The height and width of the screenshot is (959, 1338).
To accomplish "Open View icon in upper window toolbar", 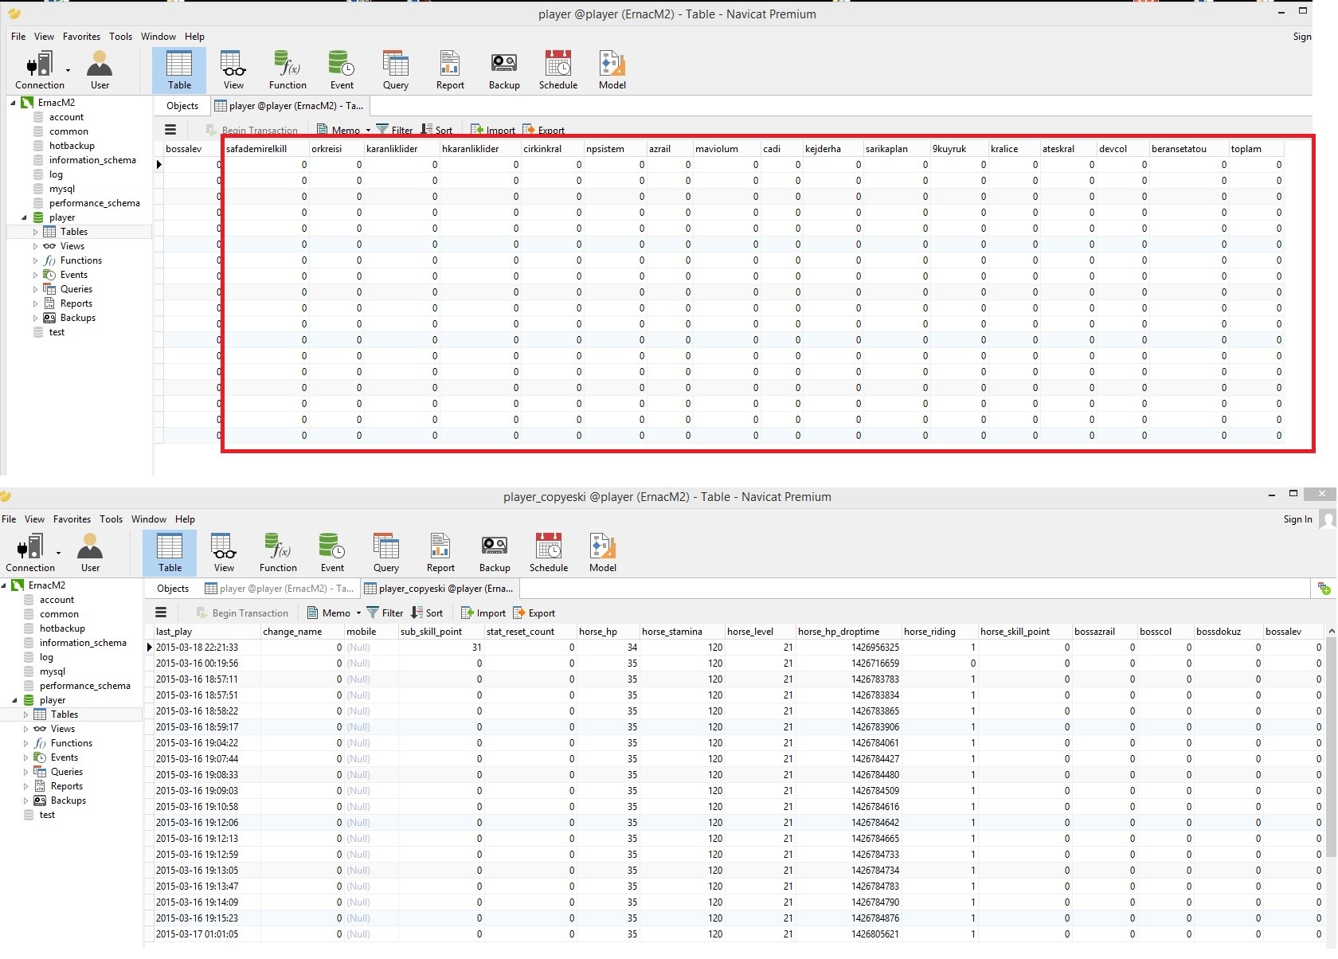I will tap(233, 70).
